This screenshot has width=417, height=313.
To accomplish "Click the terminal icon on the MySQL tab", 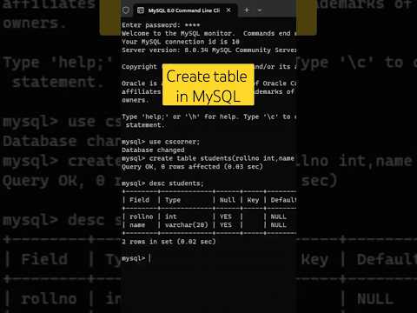I will (141, 10).
